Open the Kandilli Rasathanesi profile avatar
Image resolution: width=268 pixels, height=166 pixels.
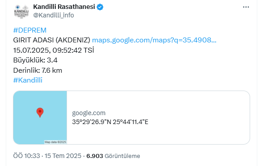pyautogui.click(x=21, y=11)
